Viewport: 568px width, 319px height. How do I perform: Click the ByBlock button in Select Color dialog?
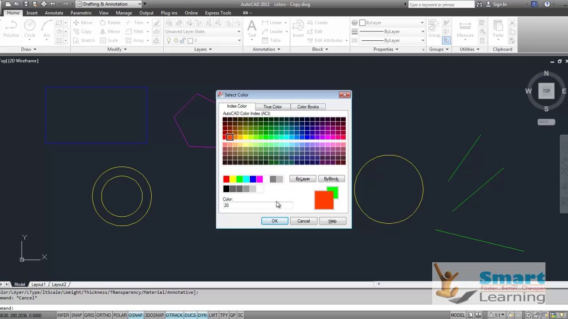331,179
